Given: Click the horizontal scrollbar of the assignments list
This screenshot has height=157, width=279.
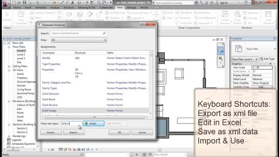Looking at the screenshot, I should tap(94, 117).
